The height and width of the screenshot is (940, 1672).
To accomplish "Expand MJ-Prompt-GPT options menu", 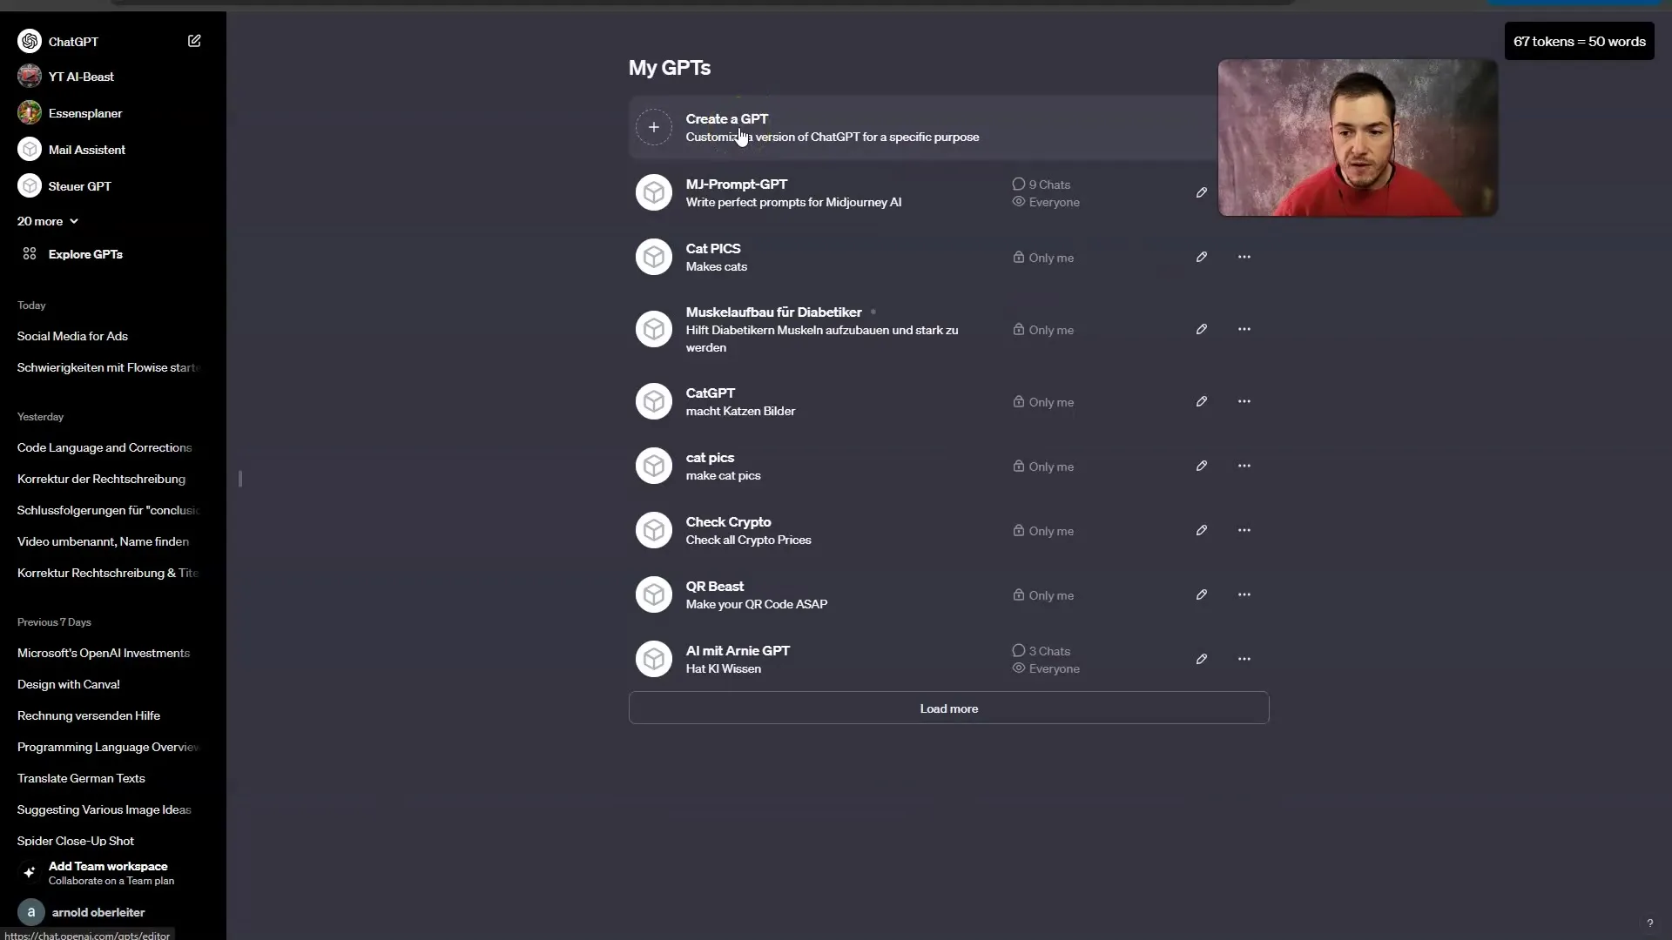I will (1244, 191).
